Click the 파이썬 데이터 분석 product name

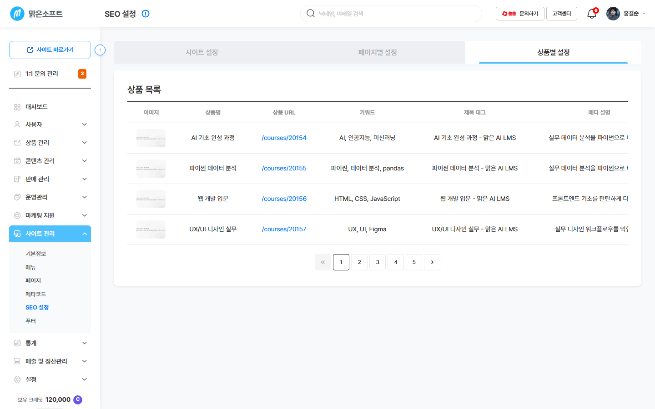(213, 168)
